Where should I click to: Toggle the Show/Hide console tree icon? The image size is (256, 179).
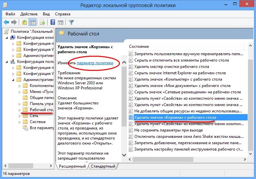(x=32, y=22)
